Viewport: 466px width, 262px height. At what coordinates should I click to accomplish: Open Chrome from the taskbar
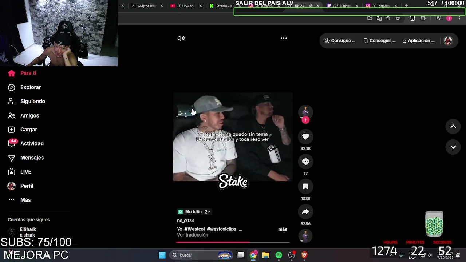[253, 255]
